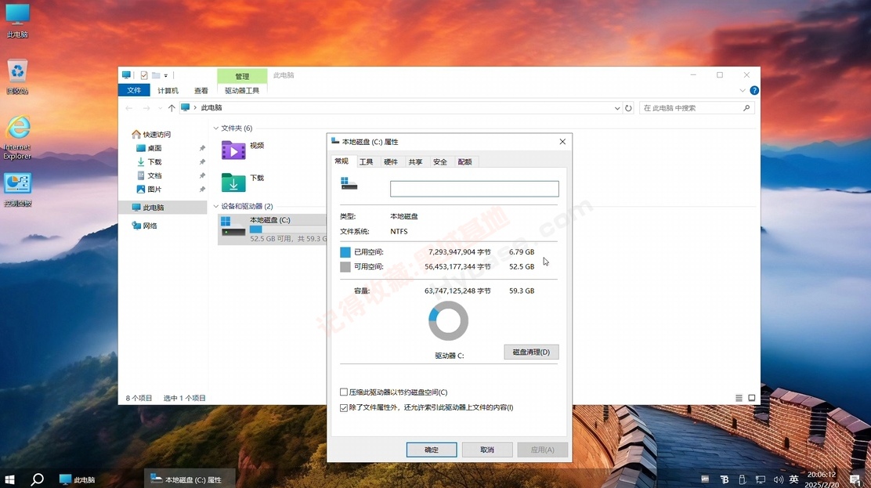Click the pin icon beside 文档
This screenshot has width=871, height=488.
(202, 175)
